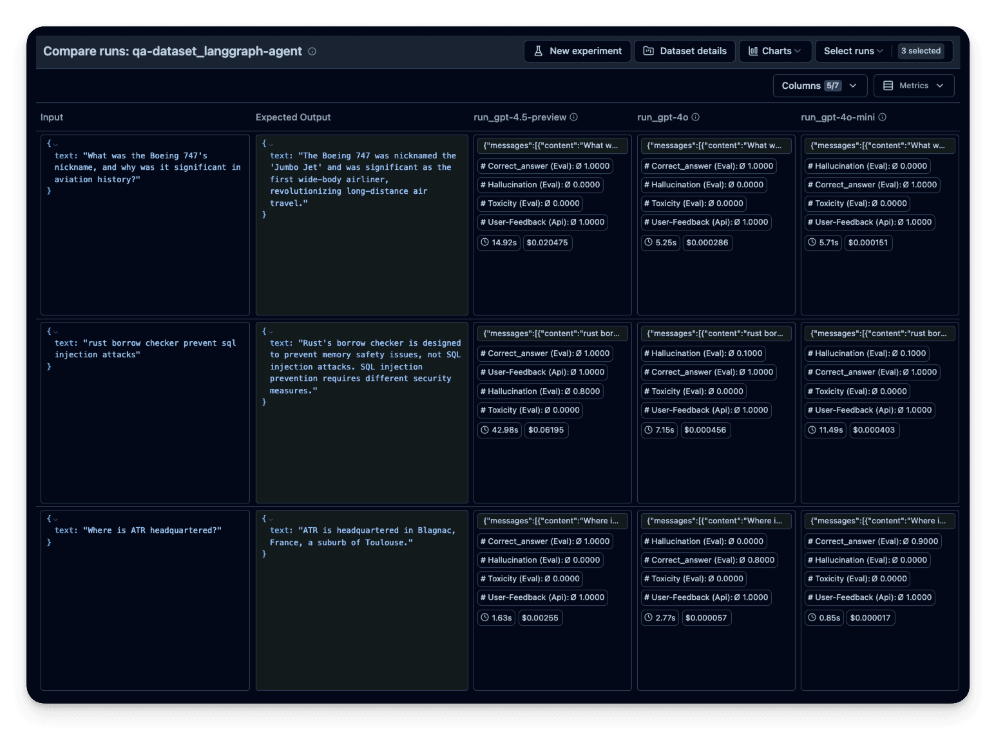Collapse the Boeing 747 input JSON
The width and height of the screenshot is (996, 730).
[55, 144]
